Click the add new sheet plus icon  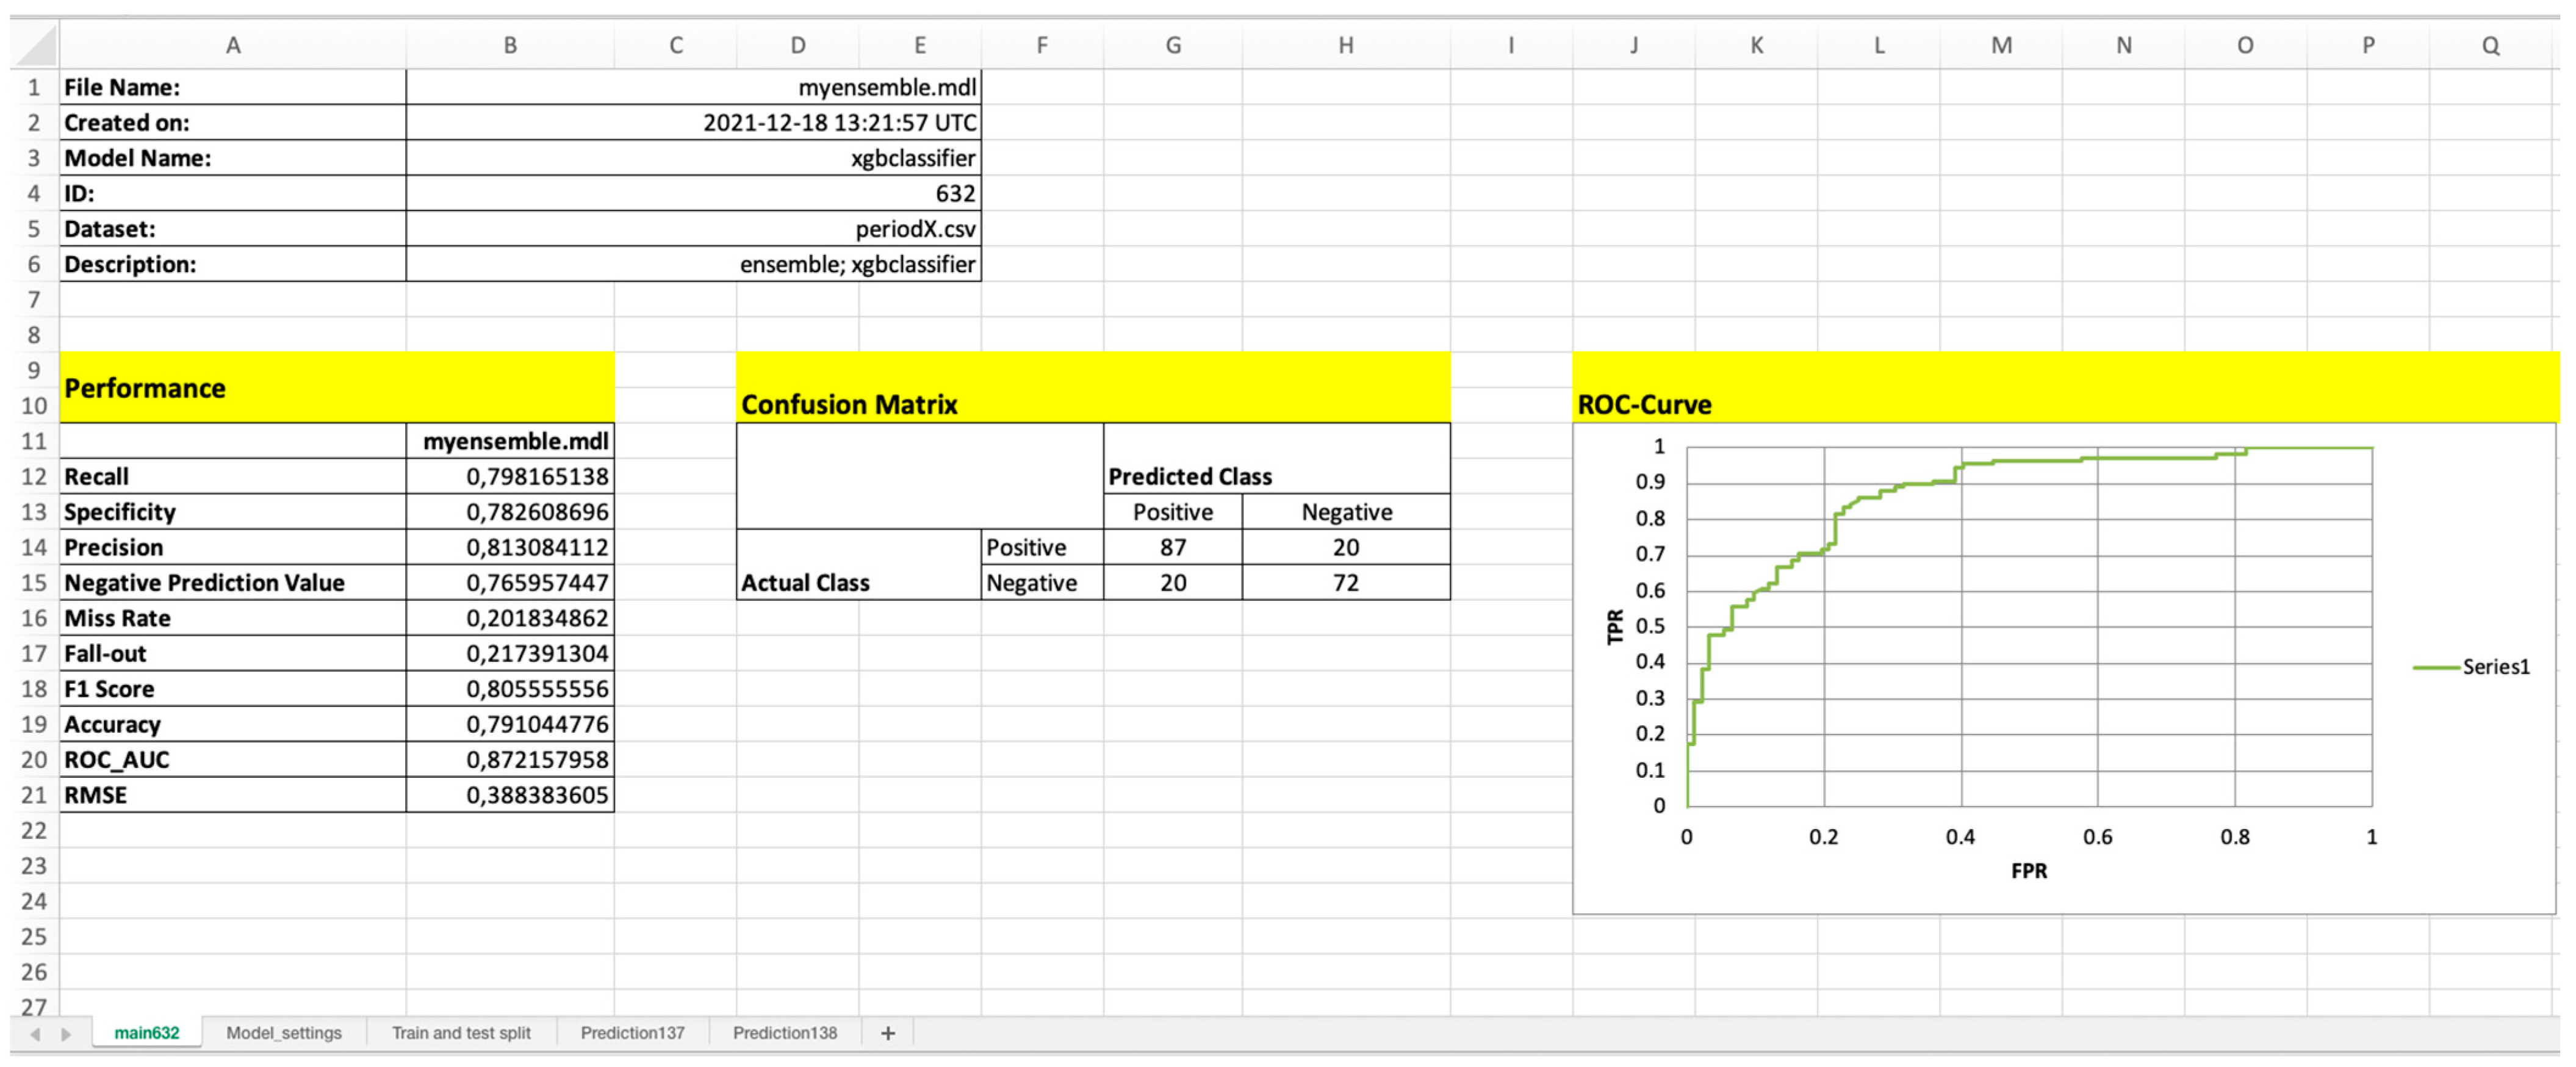887,1033
